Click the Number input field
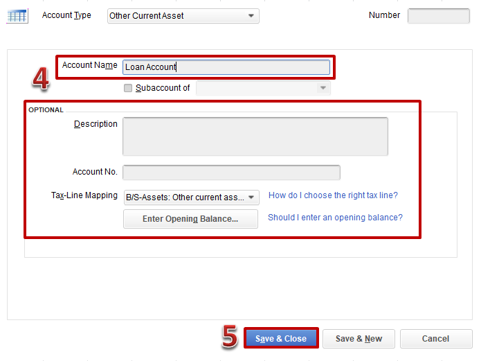Image resolution: width=481 pixels, height=361 pixels. coord(438,16)
